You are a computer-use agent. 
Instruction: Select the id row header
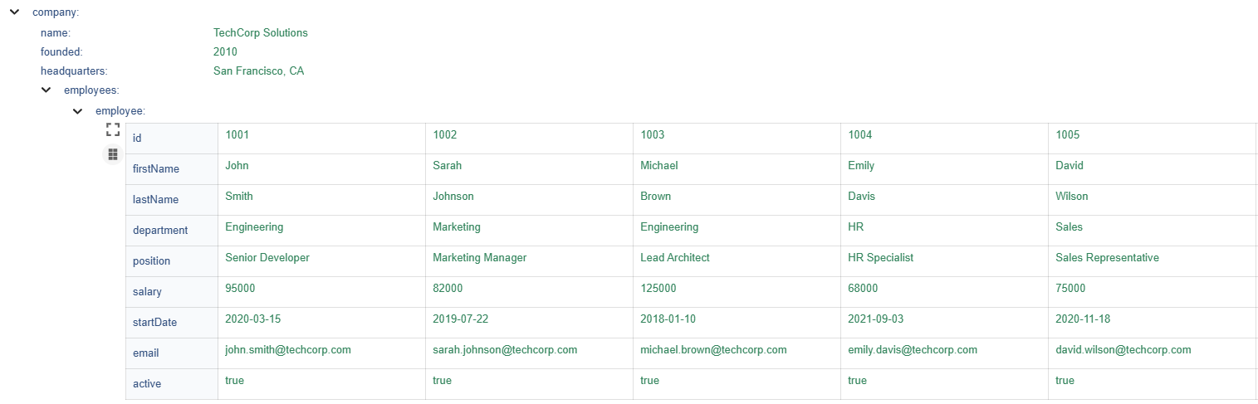tap(172, 139)
